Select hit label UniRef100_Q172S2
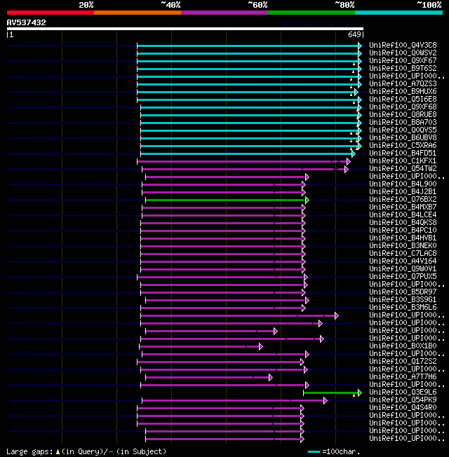This screenshot has height=457, width=449. (x=403, y=362)
